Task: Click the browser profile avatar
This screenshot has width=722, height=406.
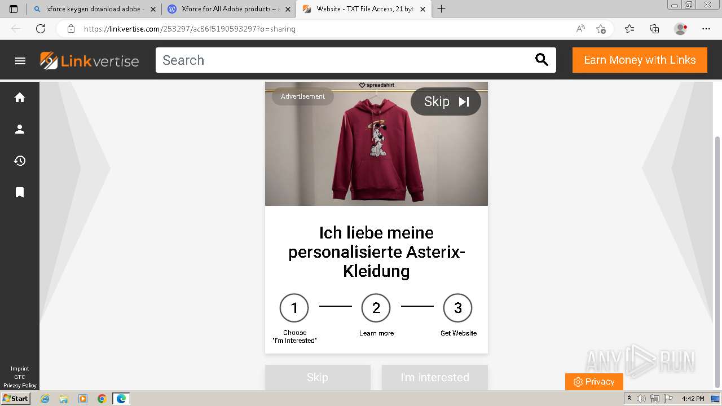Action: point(681,29)
